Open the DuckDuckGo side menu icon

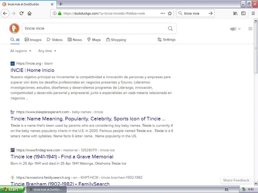tap(250, 29)
